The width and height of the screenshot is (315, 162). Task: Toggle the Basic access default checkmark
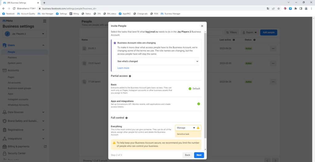pos(190,89)
